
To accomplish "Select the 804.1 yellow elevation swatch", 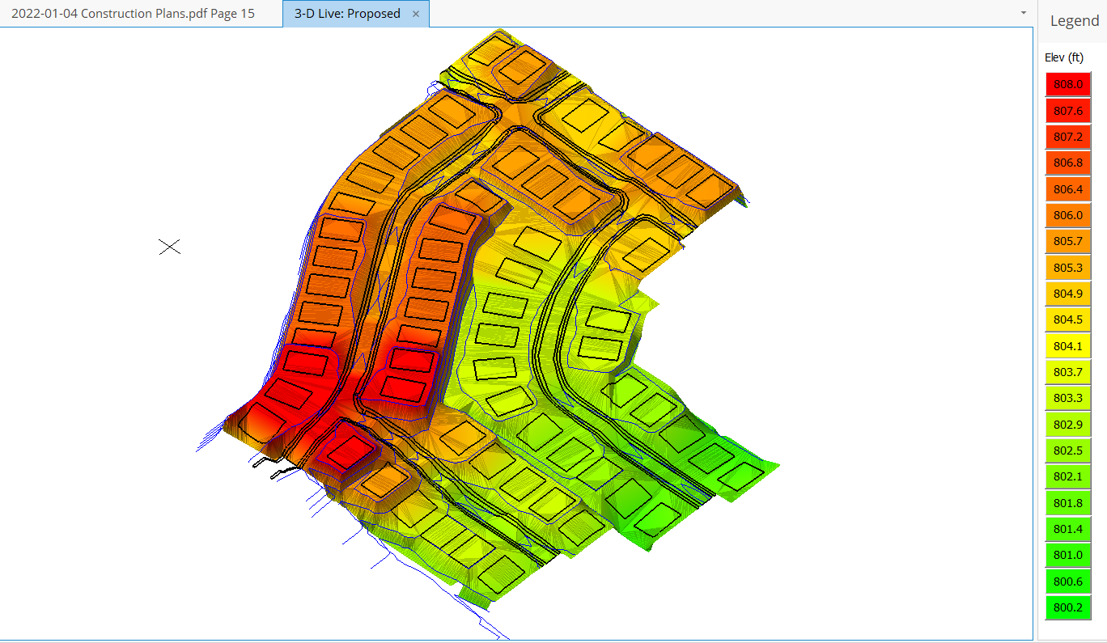I will [x=1068, y=346].
